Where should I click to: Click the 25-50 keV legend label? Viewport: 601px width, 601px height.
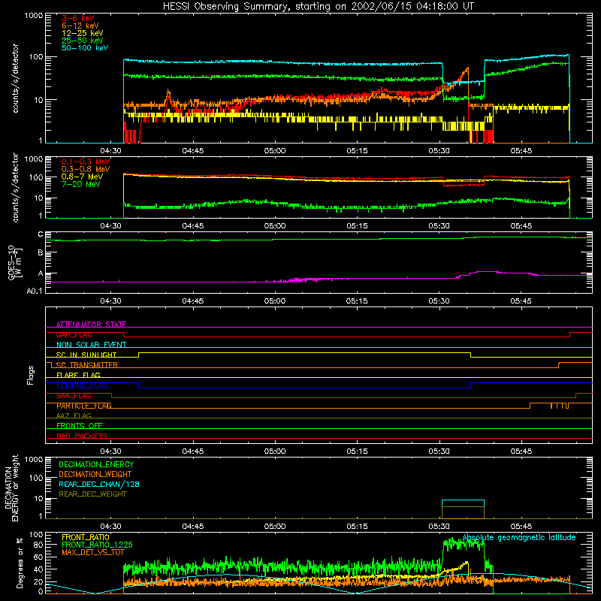[83, 41]
